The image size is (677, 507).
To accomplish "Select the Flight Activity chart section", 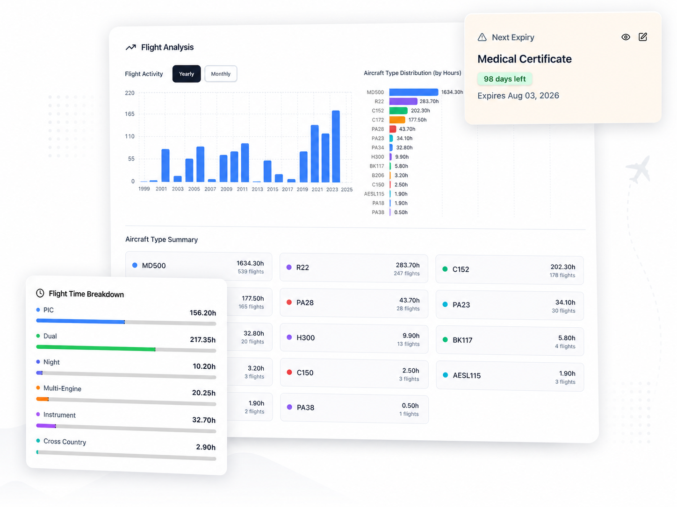I will [x=144, y=73].
